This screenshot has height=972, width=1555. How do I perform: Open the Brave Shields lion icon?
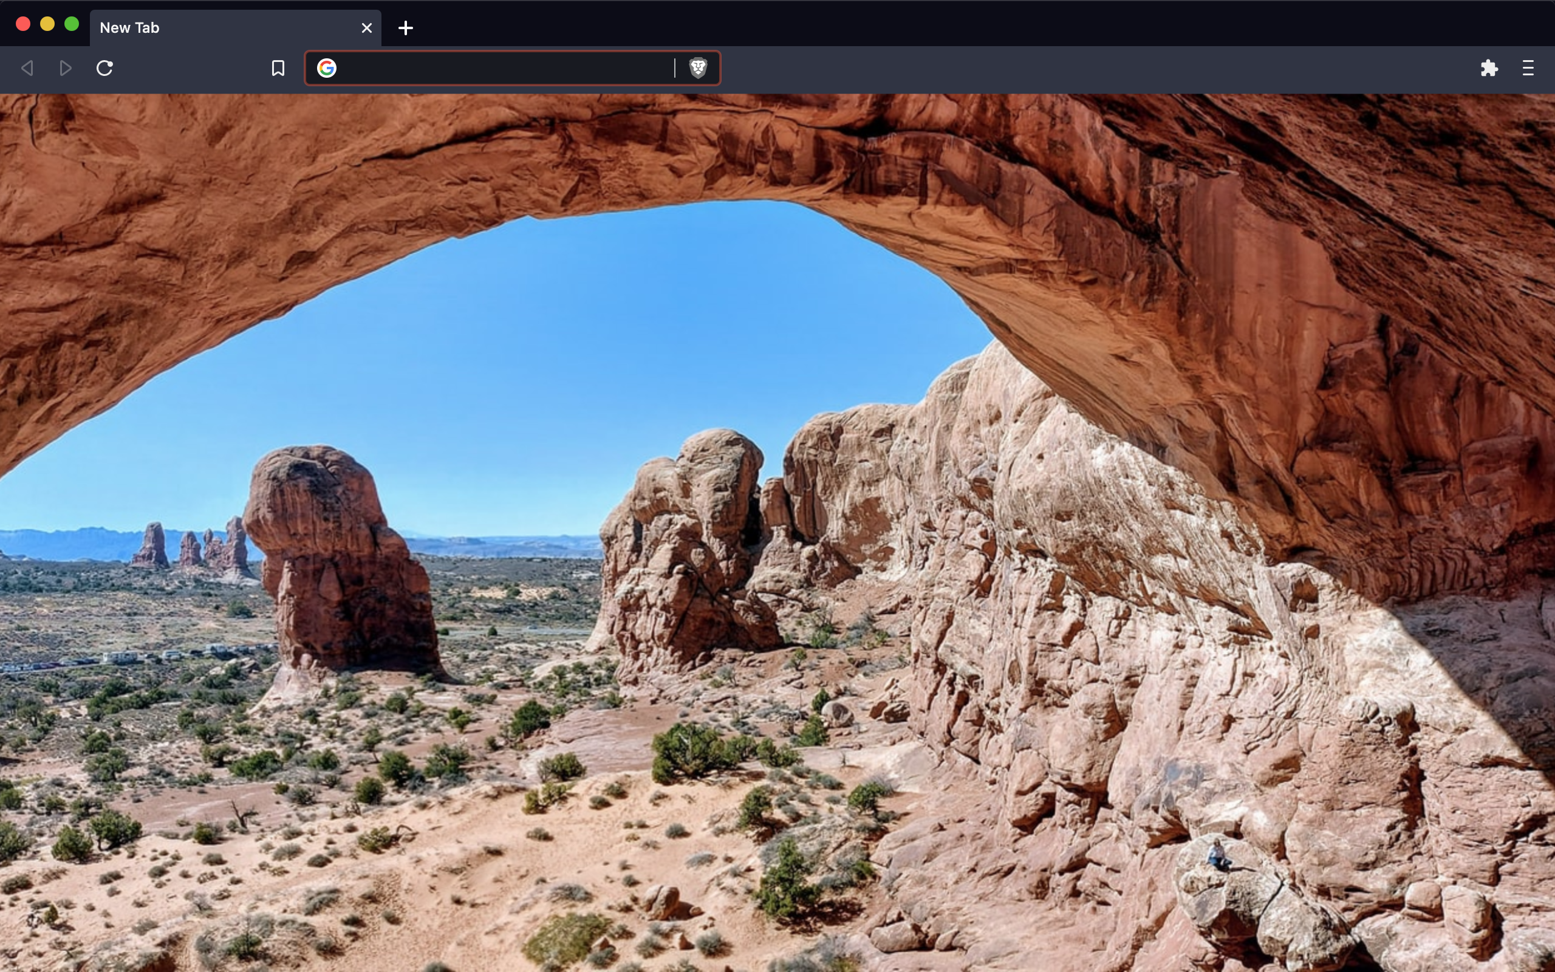pyautogui.click(x=699, y=68)
